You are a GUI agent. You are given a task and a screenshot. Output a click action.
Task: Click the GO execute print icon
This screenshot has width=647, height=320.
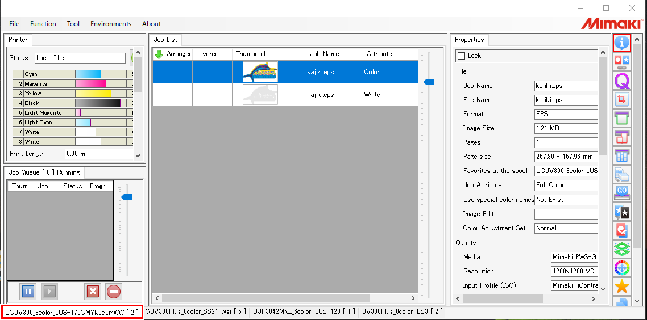click(622, 193)
